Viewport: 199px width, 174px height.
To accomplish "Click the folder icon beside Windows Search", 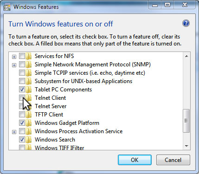I will 28,140.
